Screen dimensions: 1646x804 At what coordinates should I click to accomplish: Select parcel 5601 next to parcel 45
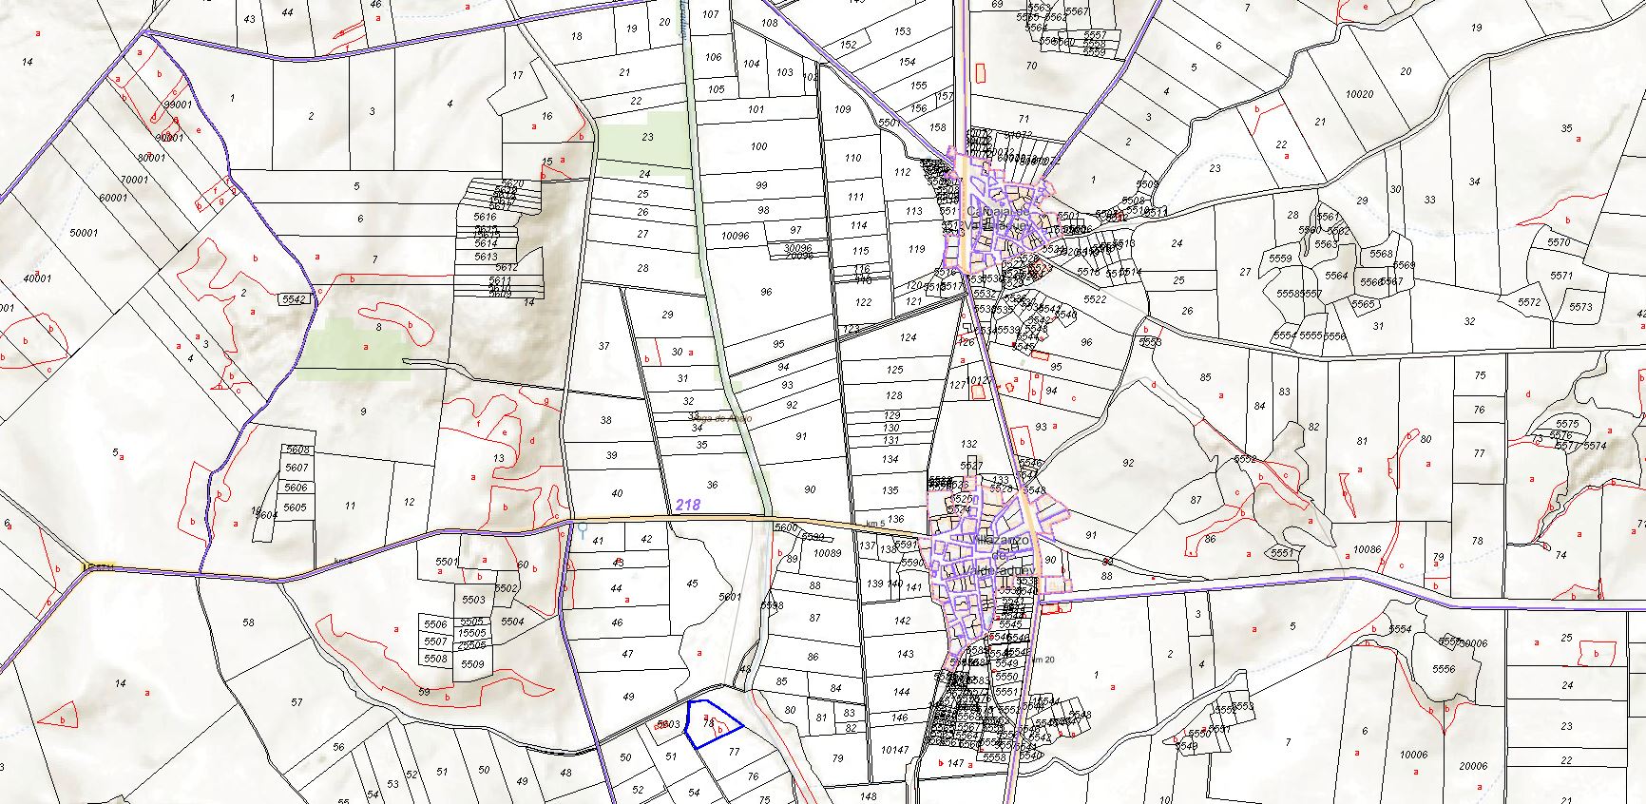pos(729,597)
